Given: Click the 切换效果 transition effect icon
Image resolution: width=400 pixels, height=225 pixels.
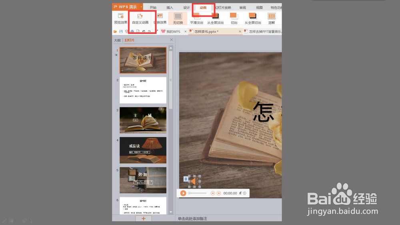Looking at the screenshot, I should 160,16.
